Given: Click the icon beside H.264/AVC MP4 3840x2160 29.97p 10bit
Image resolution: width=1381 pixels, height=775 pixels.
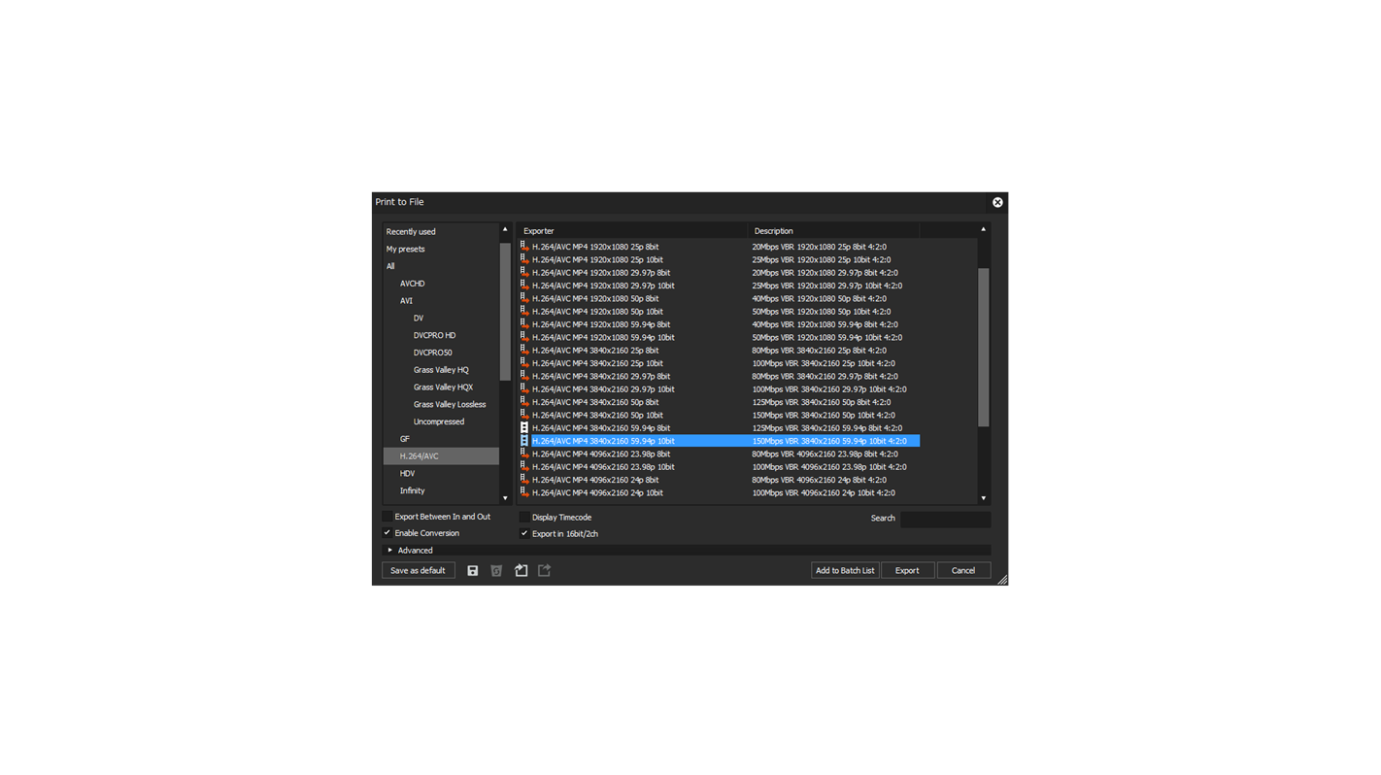Looking at the screenshot, I should (x=524, y=389).
